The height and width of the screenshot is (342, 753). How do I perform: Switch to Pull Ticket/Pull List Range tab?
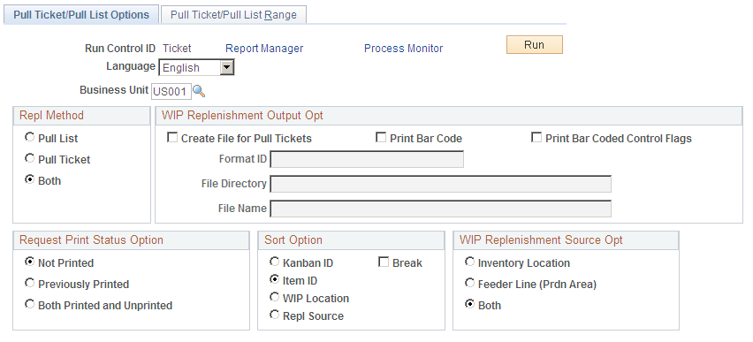point(233,15)
